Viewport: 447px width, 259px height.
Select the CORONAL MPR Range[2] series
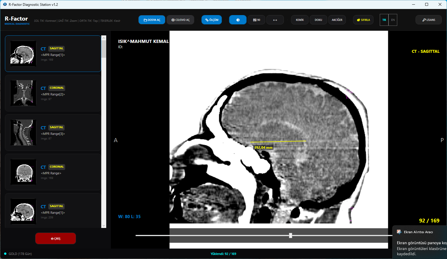point(53,93)
